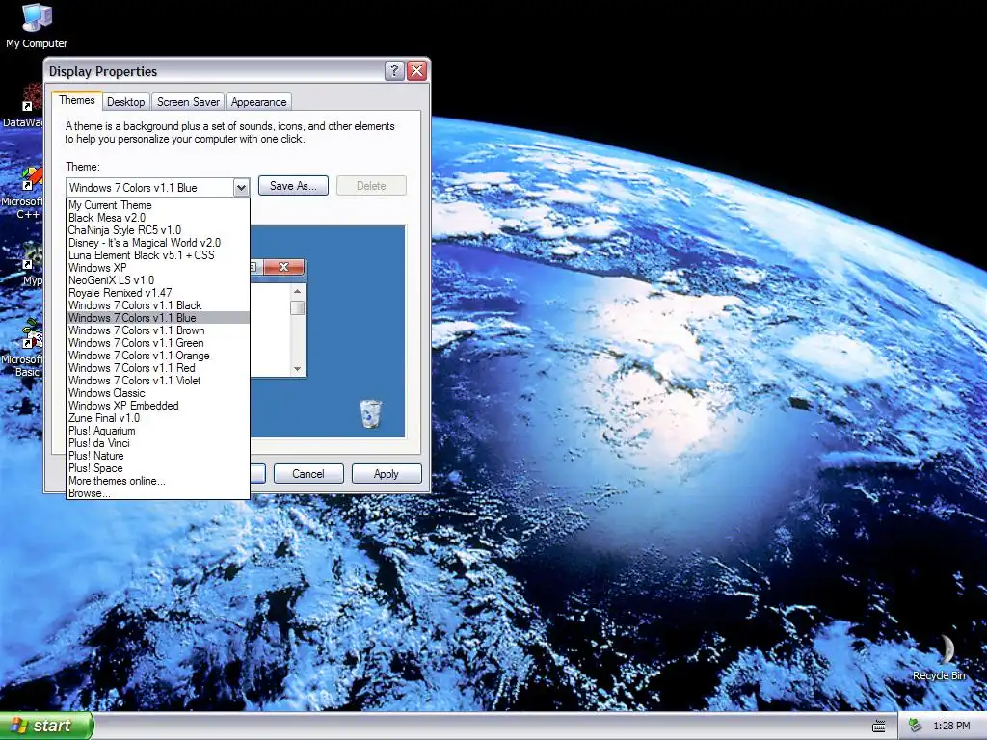Choose More themes online option

pos(158,482)
